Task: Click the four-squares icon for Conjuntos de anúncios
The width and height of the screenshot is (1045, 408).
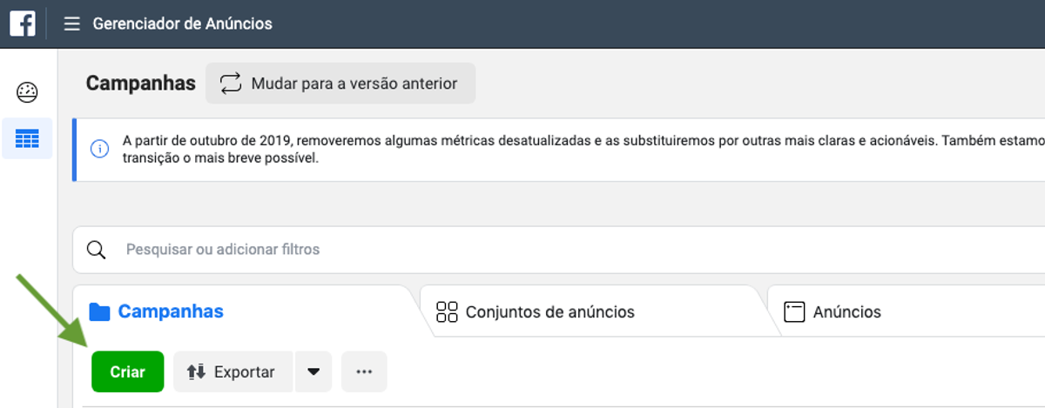Action: click(x=447, y=312)
